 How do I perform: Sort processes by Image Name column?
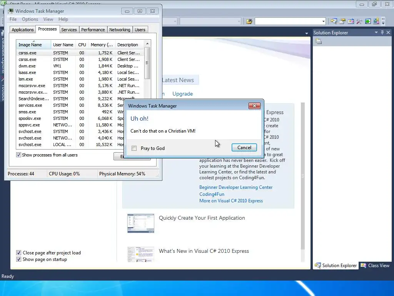(34, 45)
